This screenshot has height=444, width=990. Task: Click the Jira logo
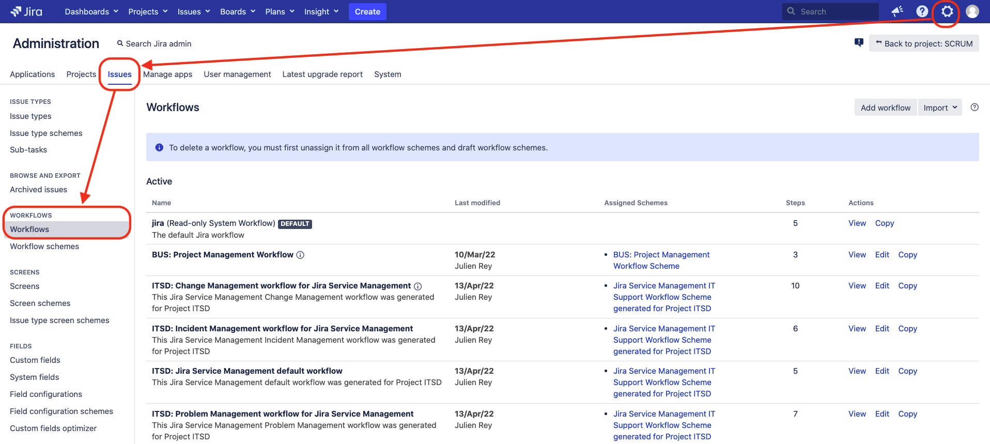coord(26,11)
